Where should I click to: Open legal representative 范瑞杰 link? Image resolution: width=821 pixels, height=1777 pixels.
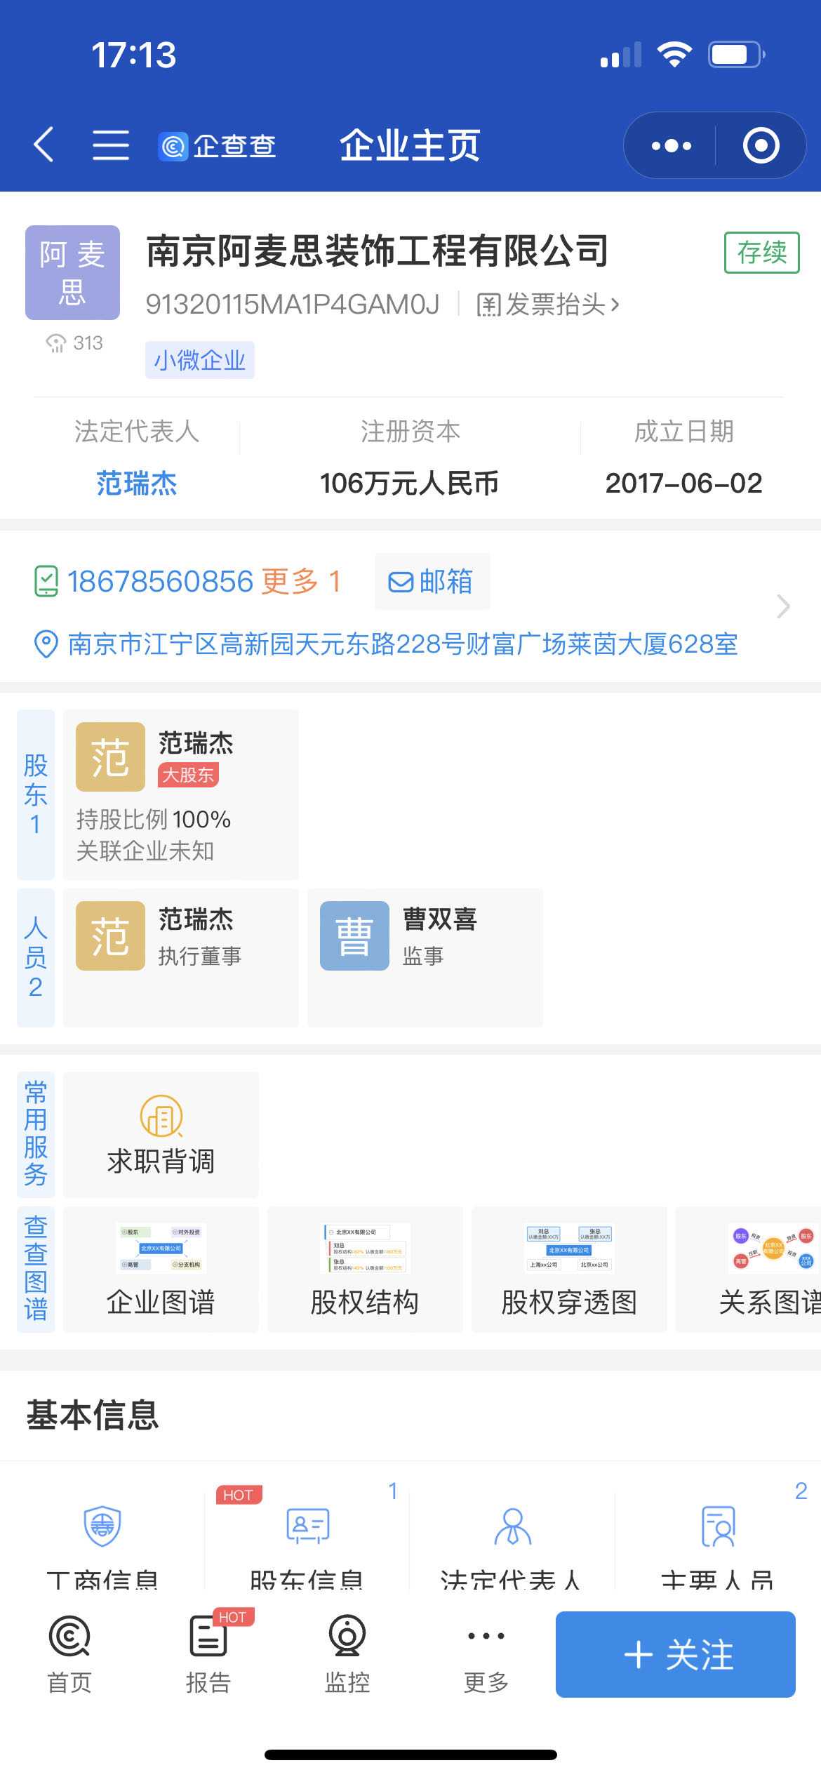coord(136,484)
